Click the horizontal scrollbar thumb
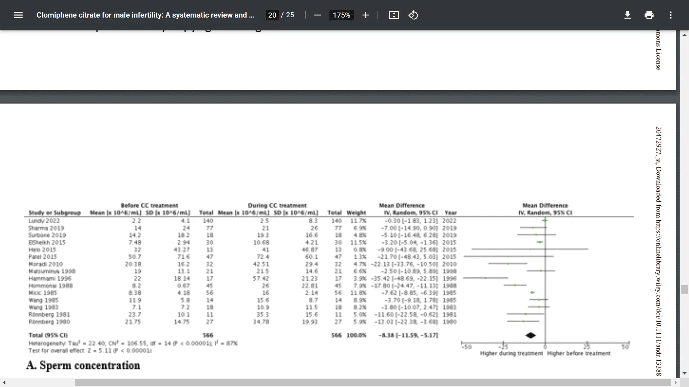The width and height of the screenshot is (689, 387). pyautogui.click(x=373, y=383)
